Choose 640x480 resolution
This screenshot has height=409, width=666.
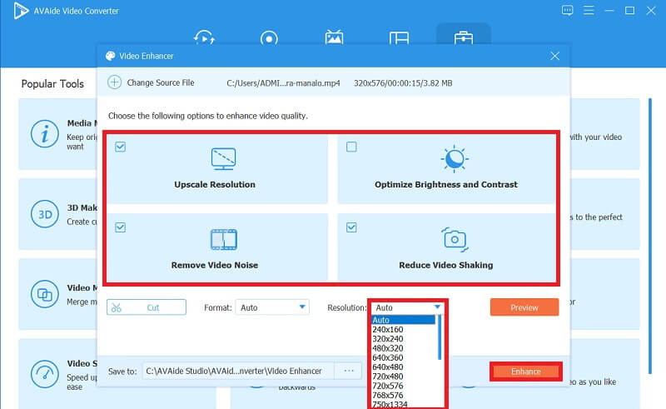click(403, 367)
